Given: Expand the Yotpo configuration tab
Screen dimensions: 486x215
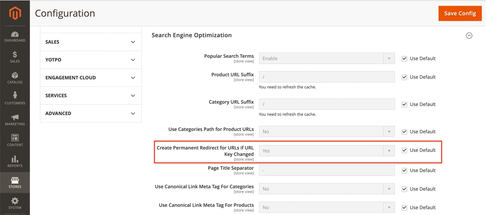Looking at the screenshot, I should pos(91,60).
